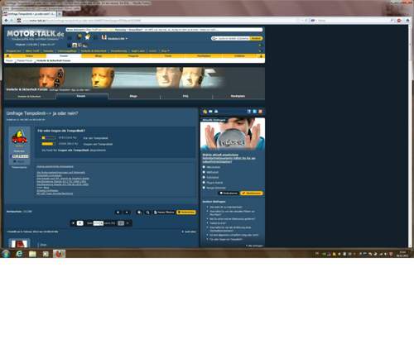
Task: Share the thread via the Facebook icon
Action: 249,112
